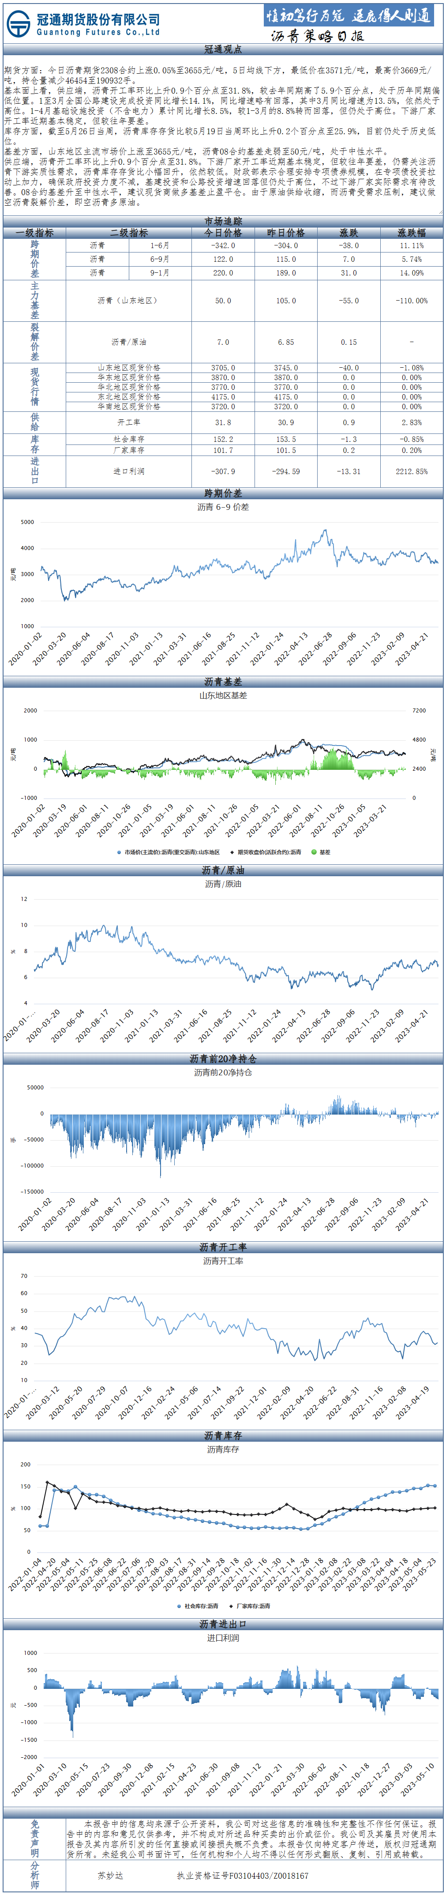Click the green 基差 legend marker
Image resolution: width=446 pixels, height=1895 pixels.
tap(314, 852)
